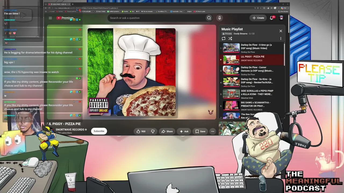Image resolution: width=344 pixels, height=193 pixels.
Task: Click the search magnifier button
Action: [x=209, y=18]
